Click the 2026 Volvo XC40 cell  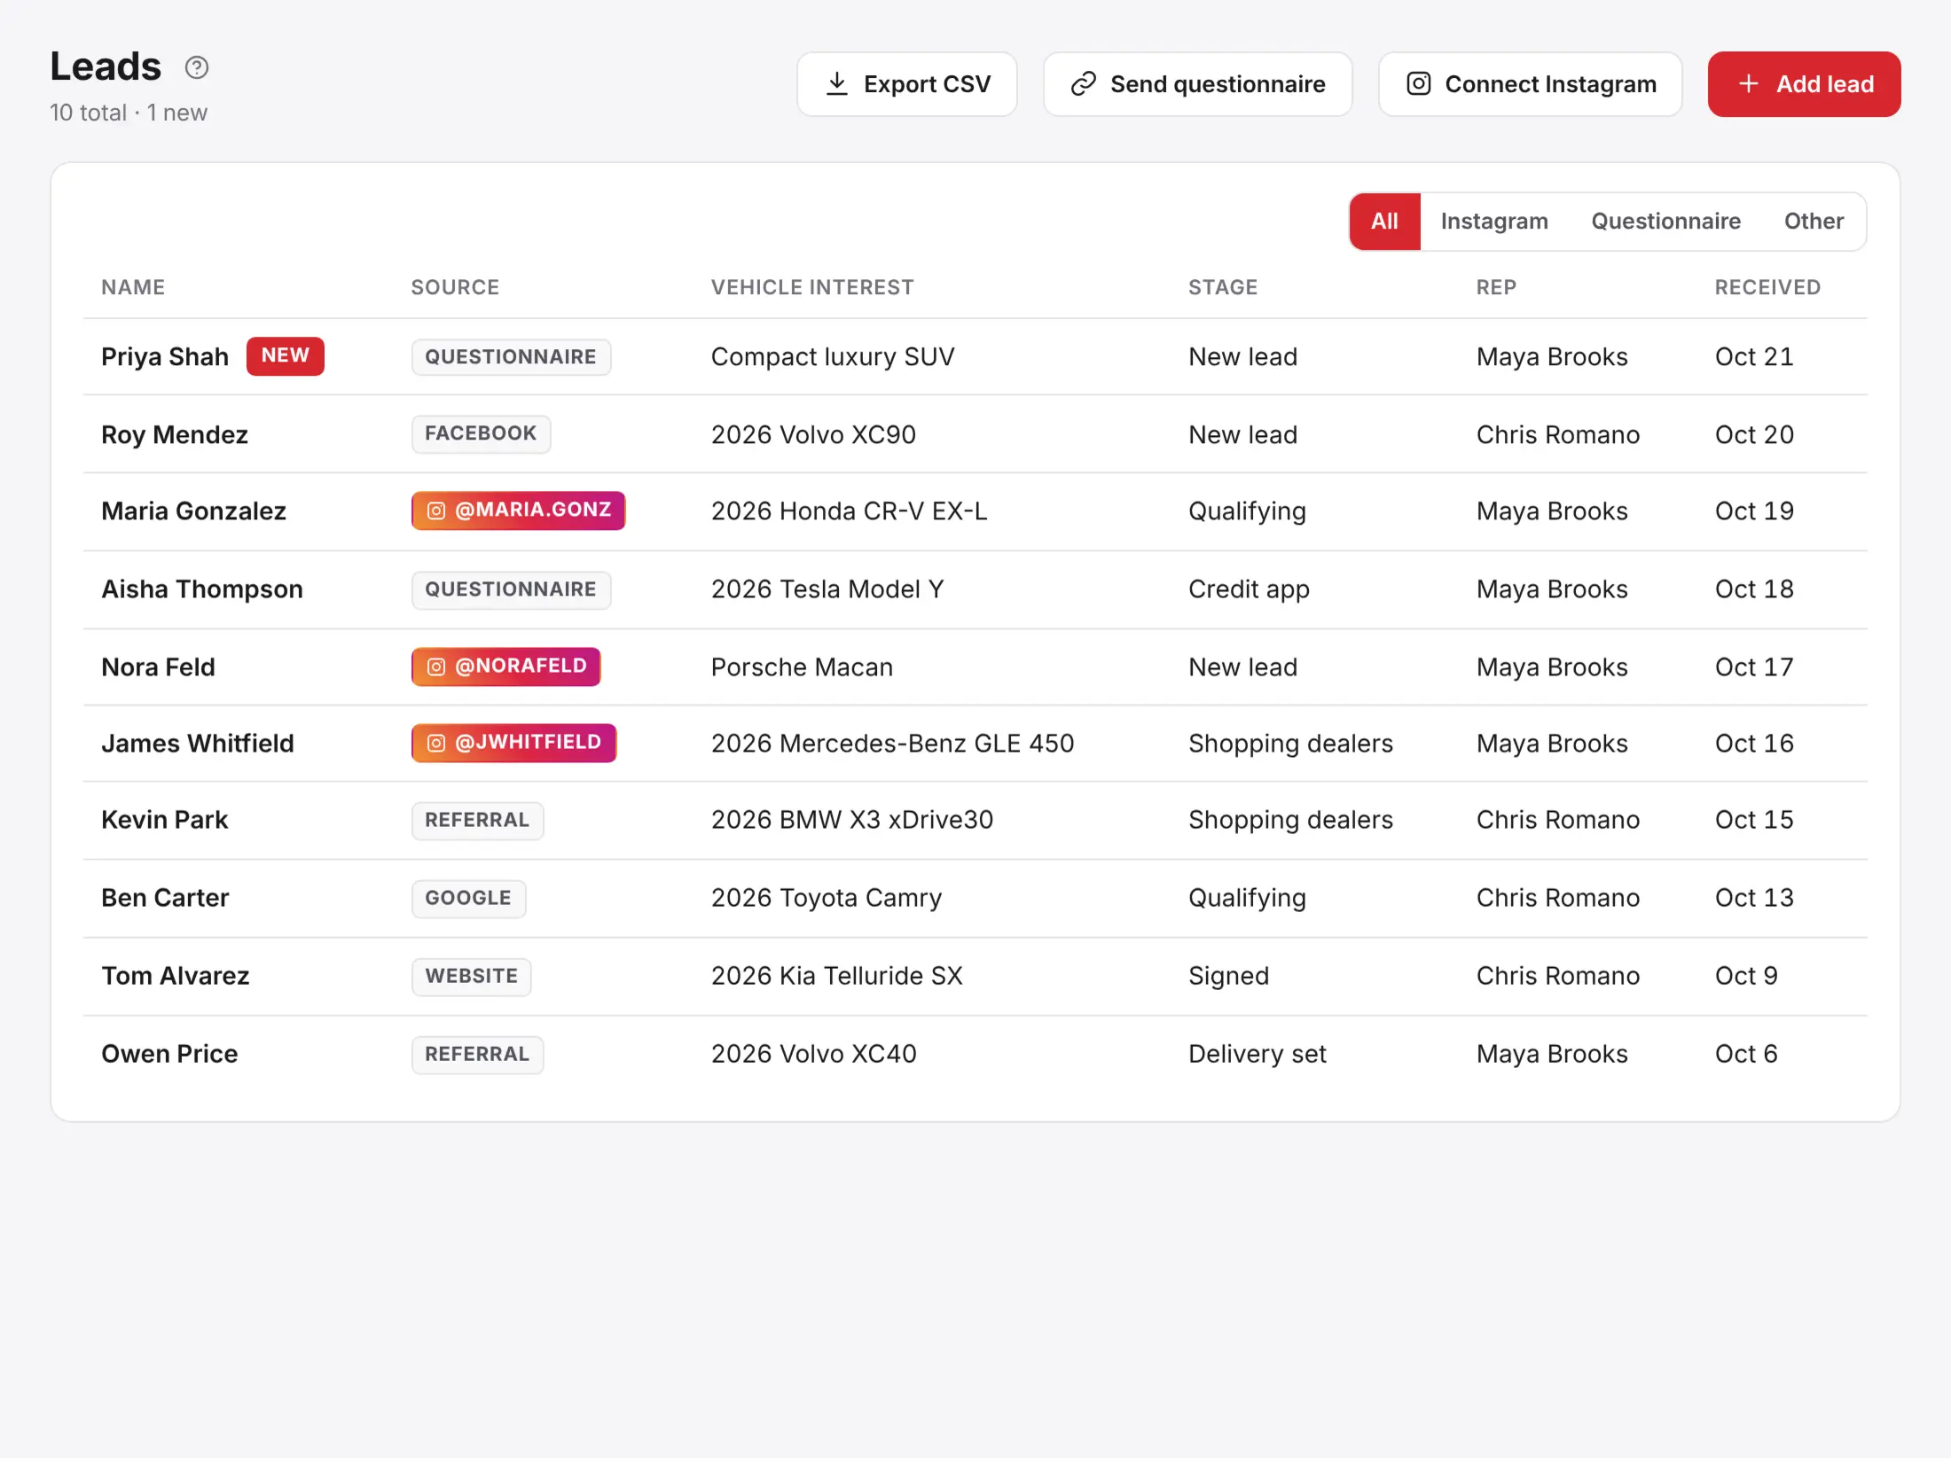pos(813,1054)
